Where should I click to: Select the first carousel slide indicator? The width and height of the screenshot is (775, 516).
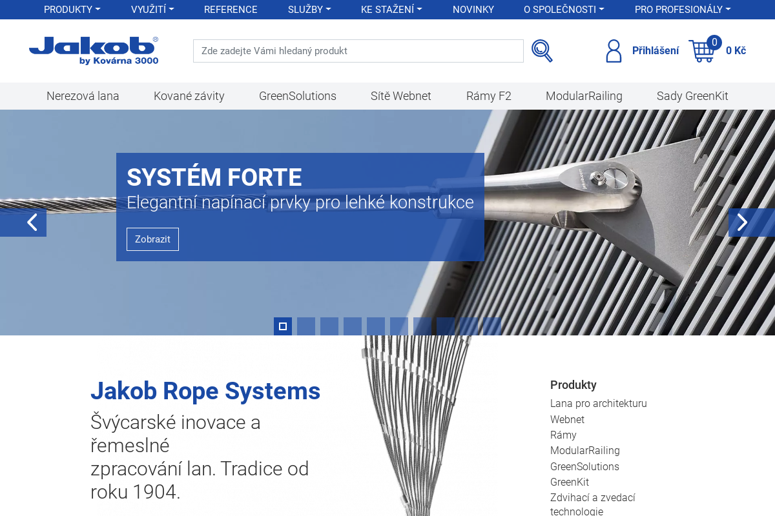pos(283,326)
